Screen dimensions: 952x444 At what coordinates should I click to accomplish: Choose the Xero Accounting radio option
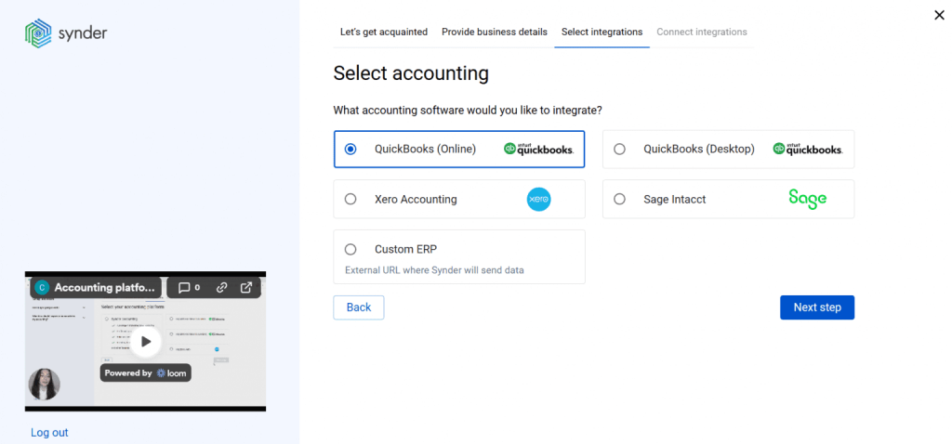350,199
